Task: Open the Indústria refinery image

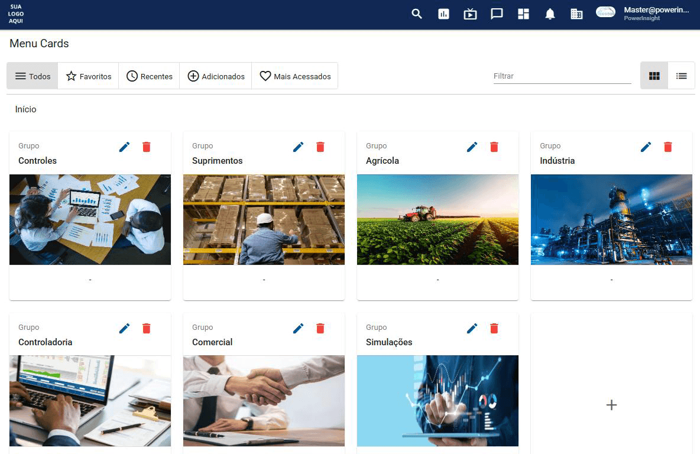Action: [611, 220]
